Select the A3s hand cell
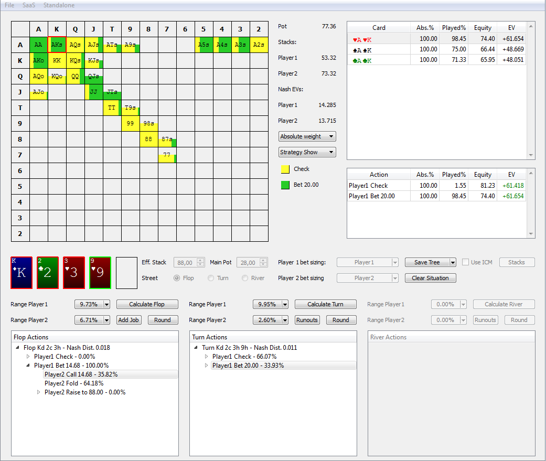Screen dimensions: 546x461 coord(241,45)
